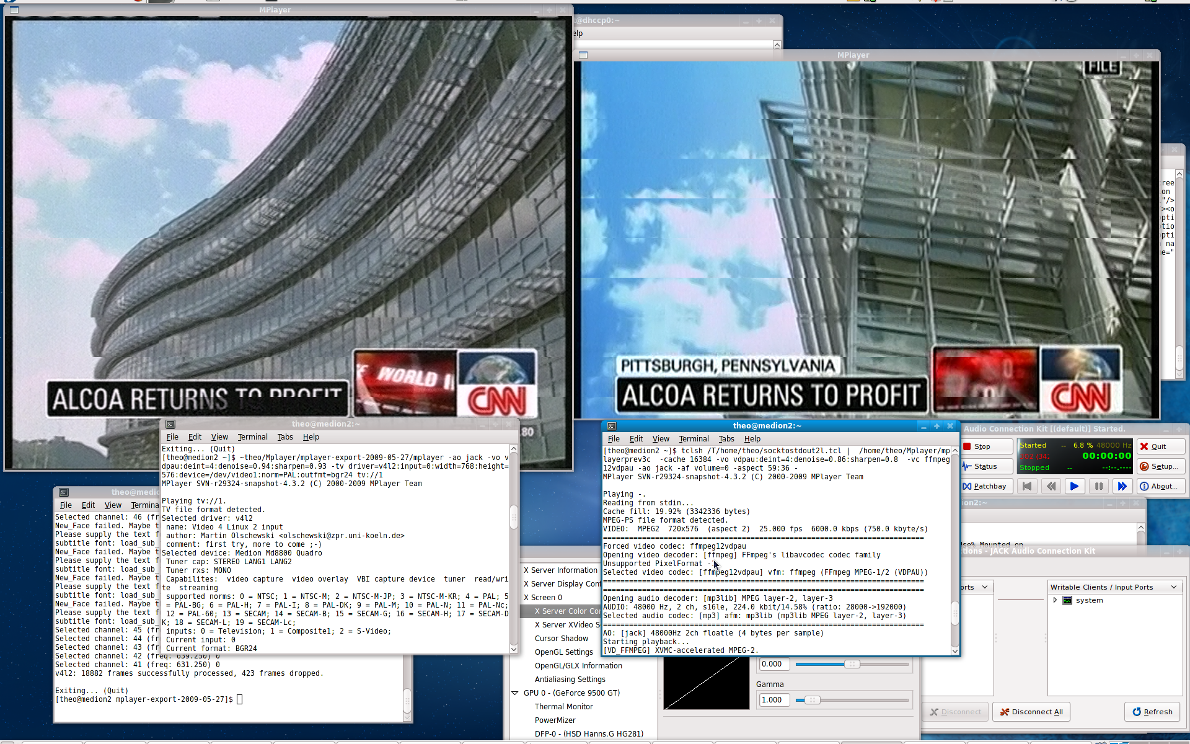Viewport: 1190px width, 744px height.
Task: Click terminal icon in bottom-left terminal title bar
Action: 63,492
